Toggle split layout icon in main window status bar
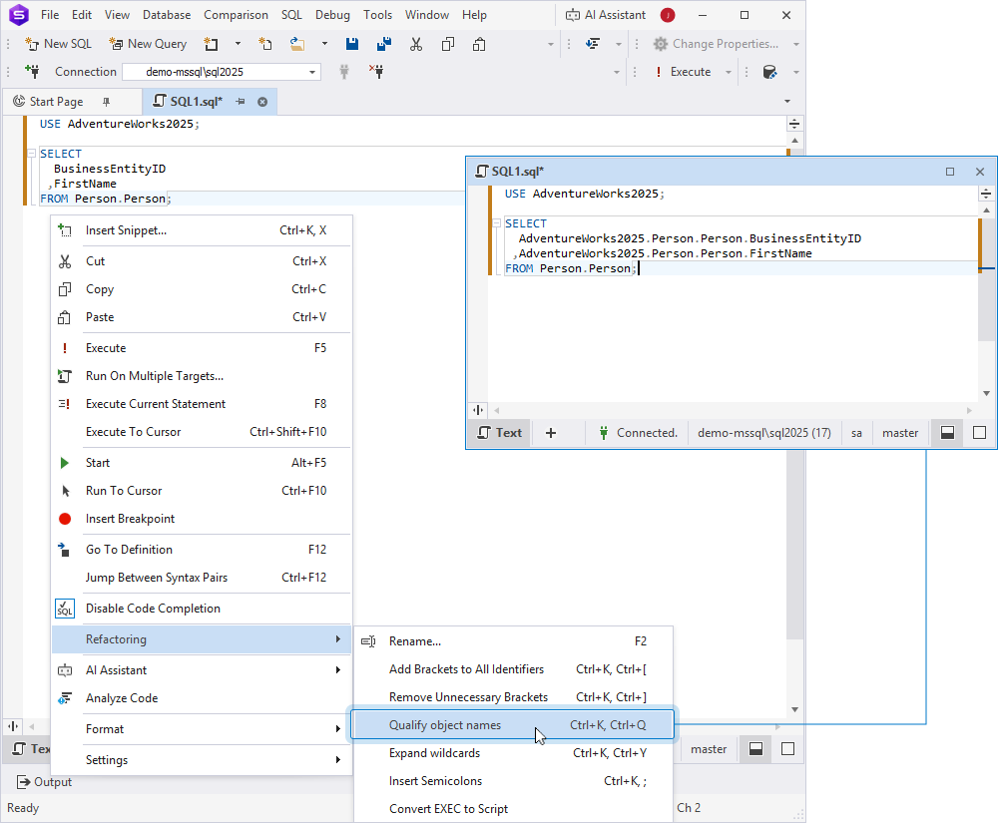Image resolution: width=998 pixels, height=823 pixels. 755,749
